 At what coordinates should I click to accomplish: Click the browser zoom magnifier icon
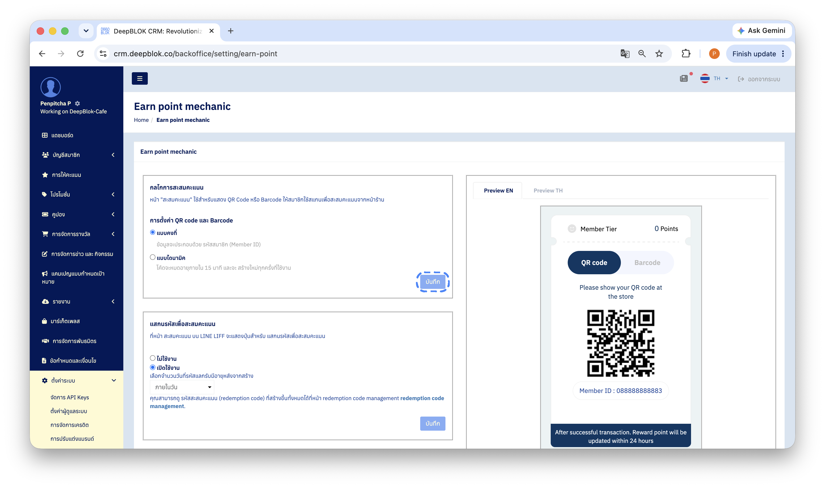(642, 54)
